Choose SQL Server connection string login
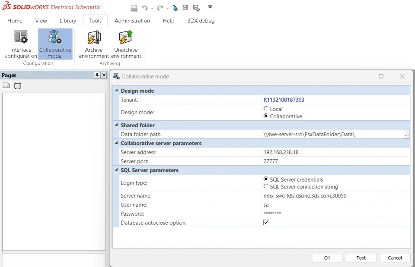415x267 pixels. (266, 186)
